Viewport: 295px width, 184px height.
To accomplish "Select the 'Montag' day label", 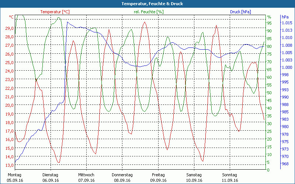I will (x=14, y=175).
